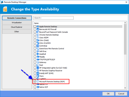Toggle the Cisco ASDM checkbox
This screenshot has height=97, width=129.
click(35, 37)
